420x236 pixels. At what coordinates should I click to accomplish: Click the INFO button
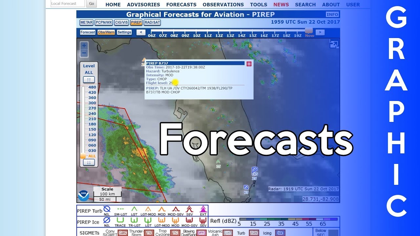[332, 14]
